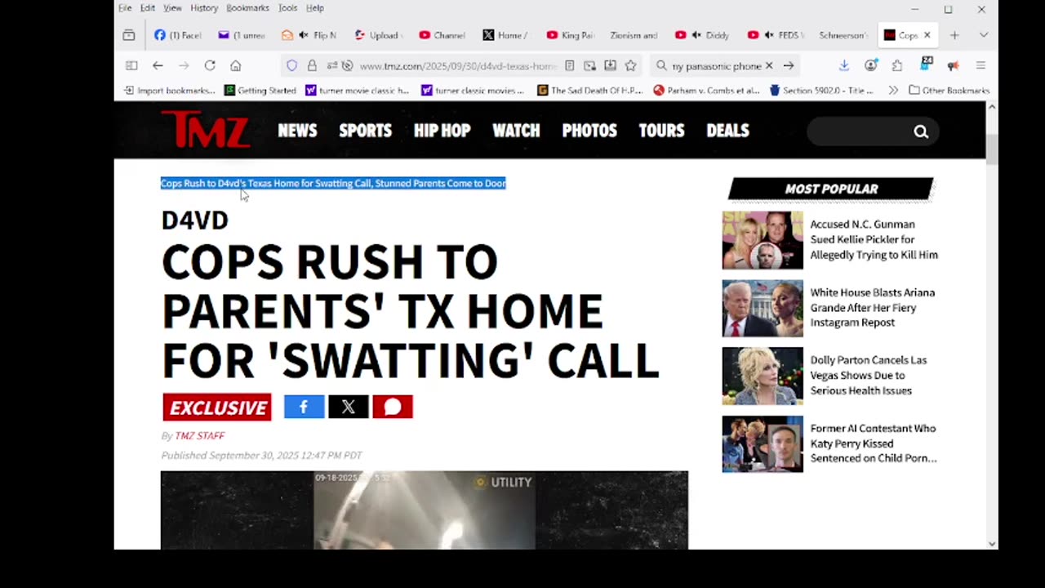1045x588 pixels.
Task: Open White House Blasts Ariana Grande story
Action: click(872, 308)
